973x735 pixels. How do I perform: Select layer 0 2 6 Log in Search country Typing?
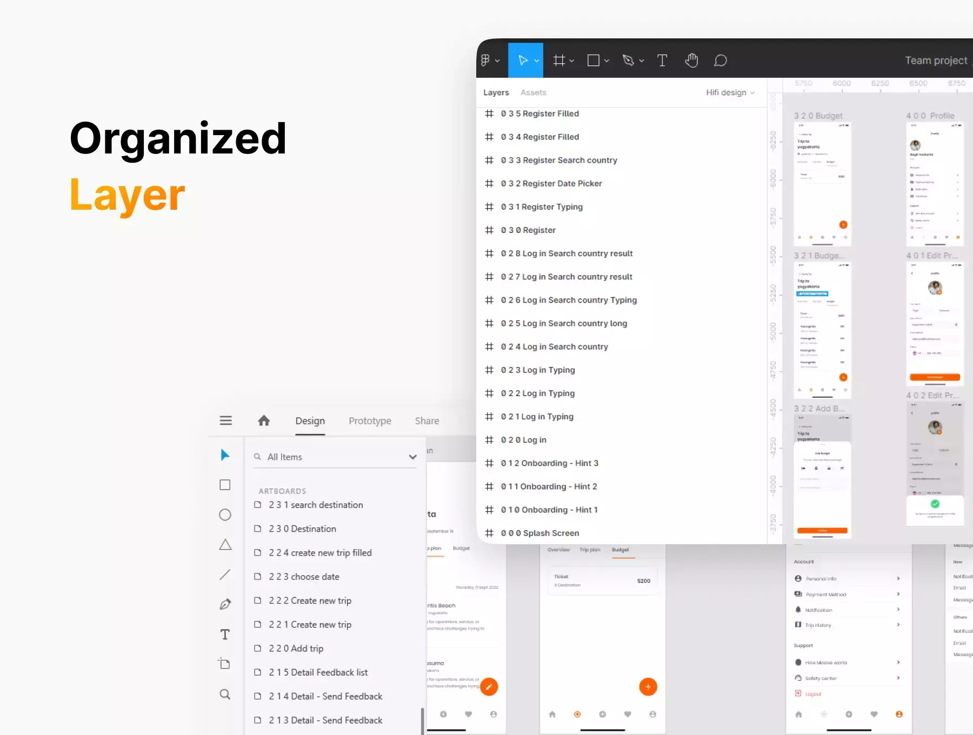(622, 300)
